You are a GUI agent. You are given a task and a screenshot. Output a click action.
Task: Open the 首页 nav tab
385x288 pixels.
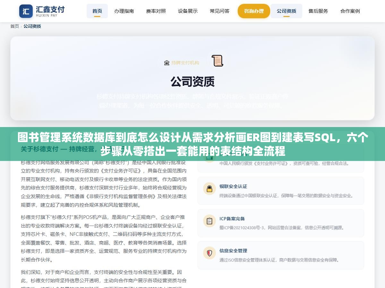click(x=97, y=11)
